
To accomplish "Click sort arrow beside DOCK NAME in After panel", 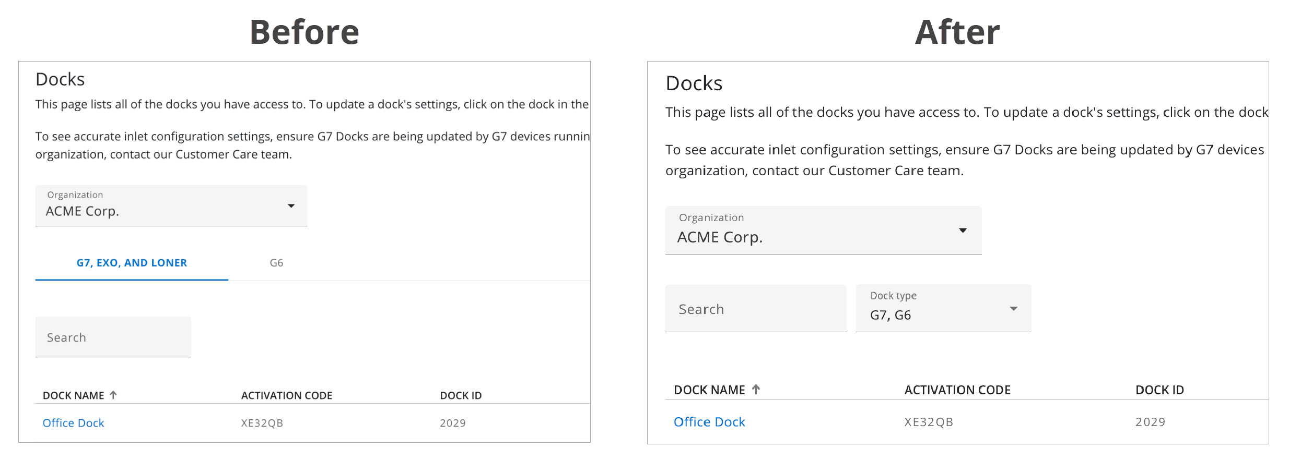I will (756, 389).
